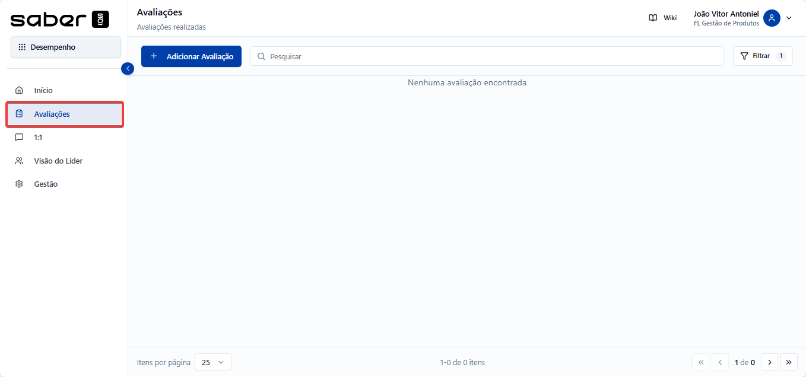Expand the items per page dropdown
This screenshot has width=806, height=377.
coord(213,362)
